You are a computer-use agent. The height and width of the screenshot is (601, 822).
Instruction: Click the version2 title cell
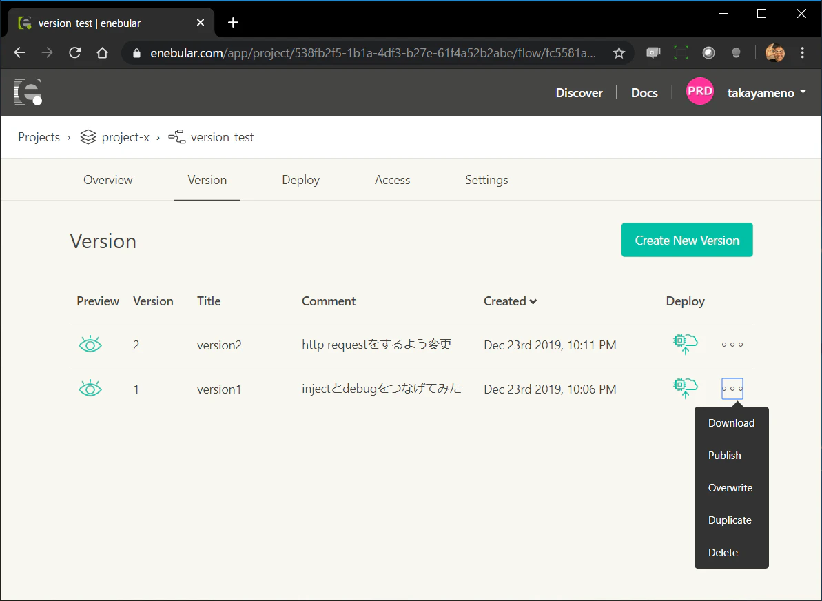(219, 345)
